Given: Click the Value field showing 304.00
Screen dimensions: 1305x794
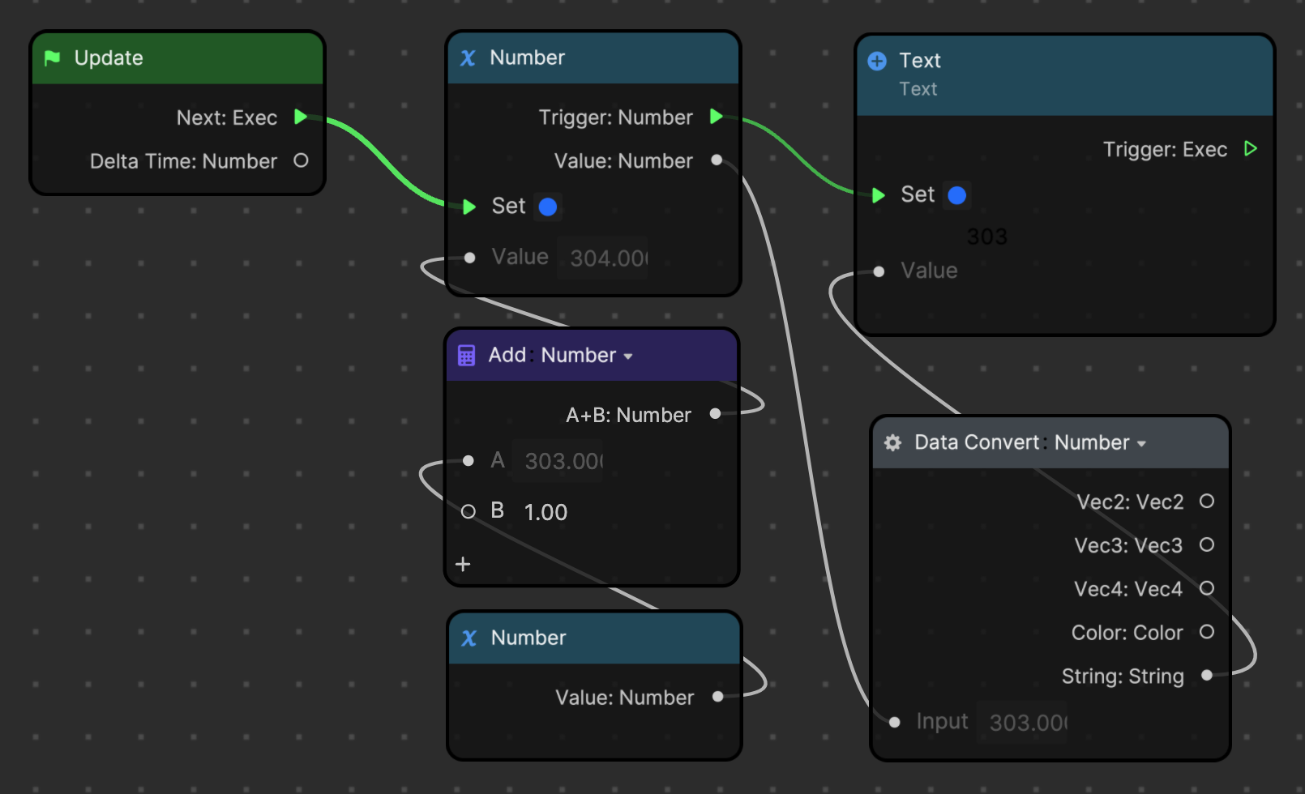Looking at the screenshot, I should pos(602,258).
